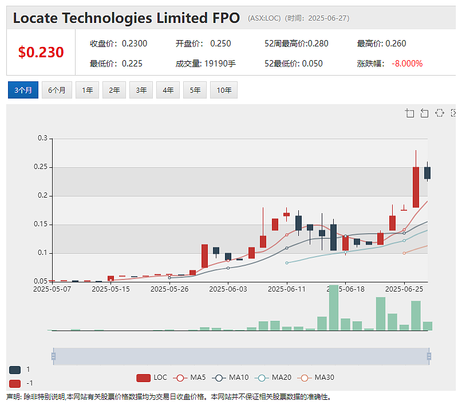
Task: Click the 52周最高价:0.280 value
Action: click(297, 44)
